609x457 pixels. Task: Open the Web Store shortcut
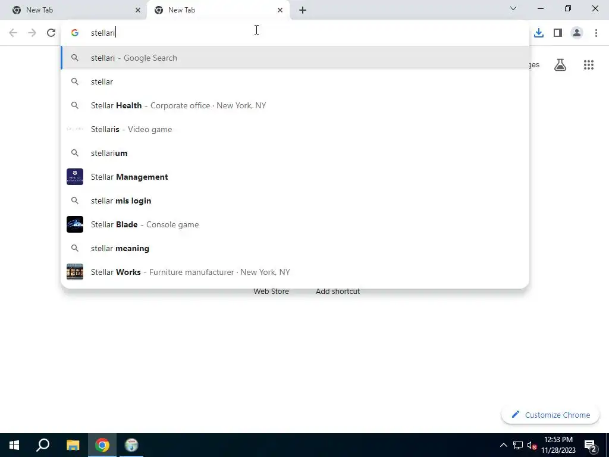tap(271, 291)
